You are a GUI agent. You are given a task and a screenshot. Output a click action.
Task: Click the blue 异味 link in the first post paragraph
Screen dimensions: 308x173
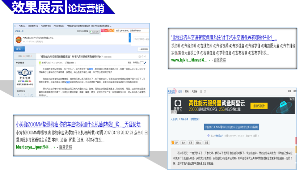tap(91, 69)
